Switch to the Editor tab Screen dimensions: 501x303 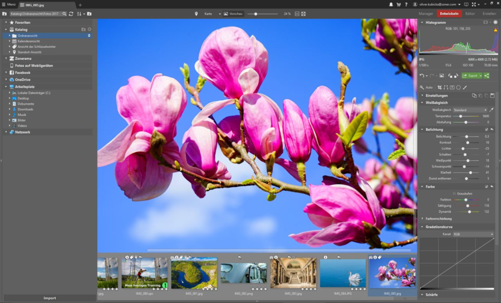[x=470, y=13]
